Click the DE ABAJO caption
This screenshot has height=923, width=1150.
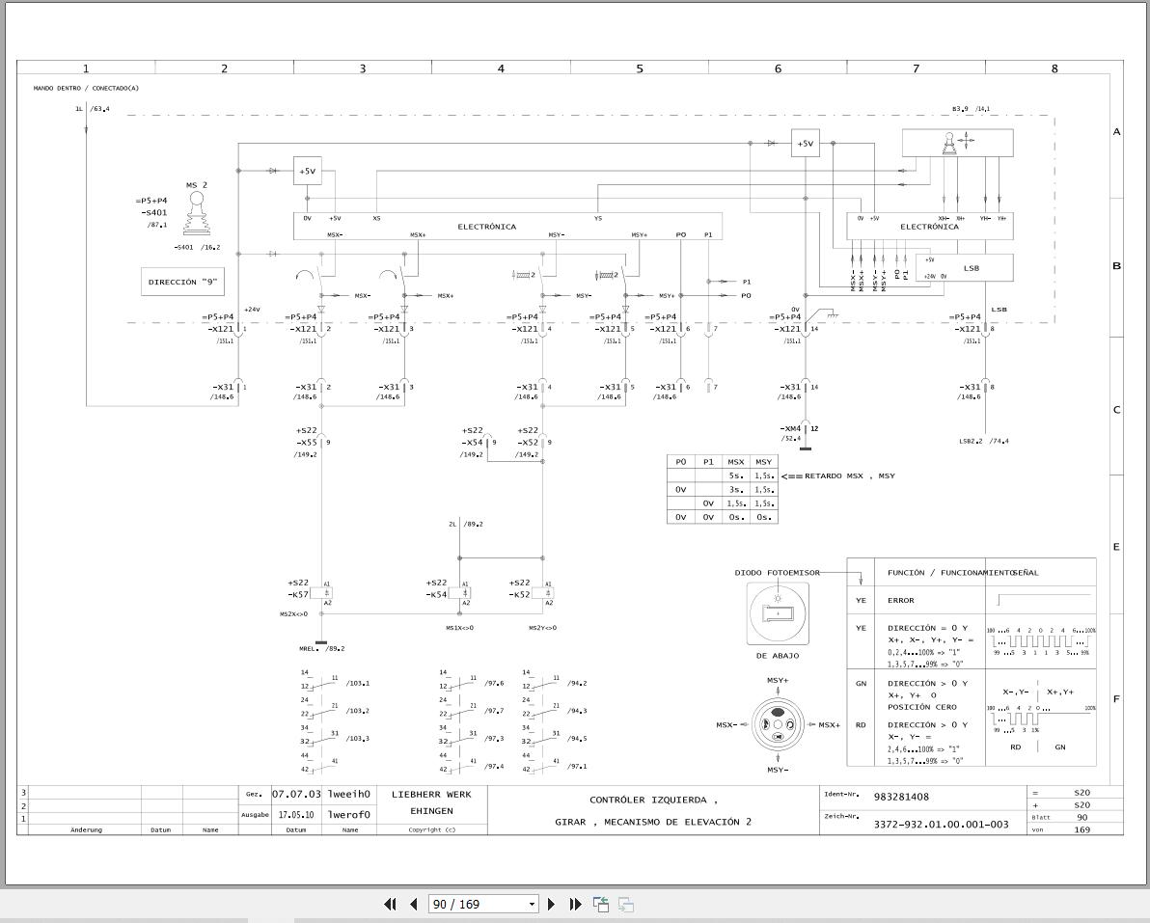click(x=778, y=656)
